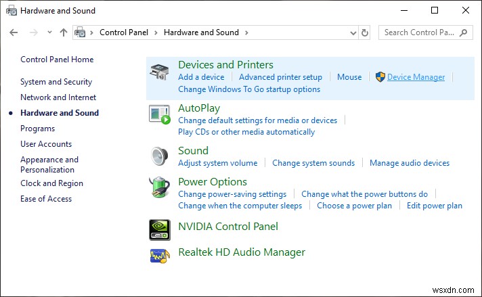482x297 pixels.
Task: Open System and Security category
Action: pyautogui.click(x=56, y=82)
